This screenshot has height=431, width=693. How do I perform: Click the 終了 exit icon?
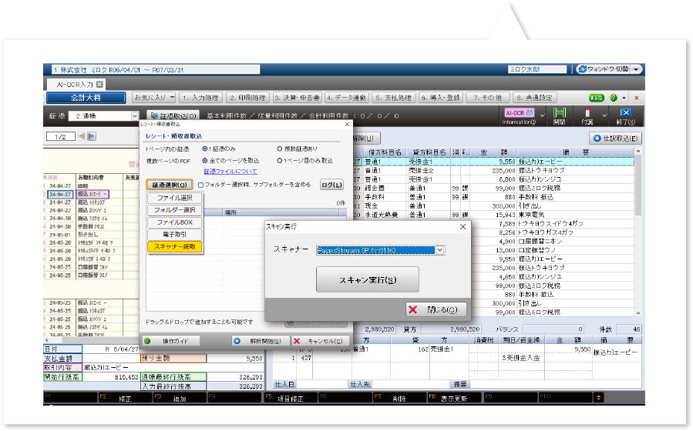coord(625,116)
